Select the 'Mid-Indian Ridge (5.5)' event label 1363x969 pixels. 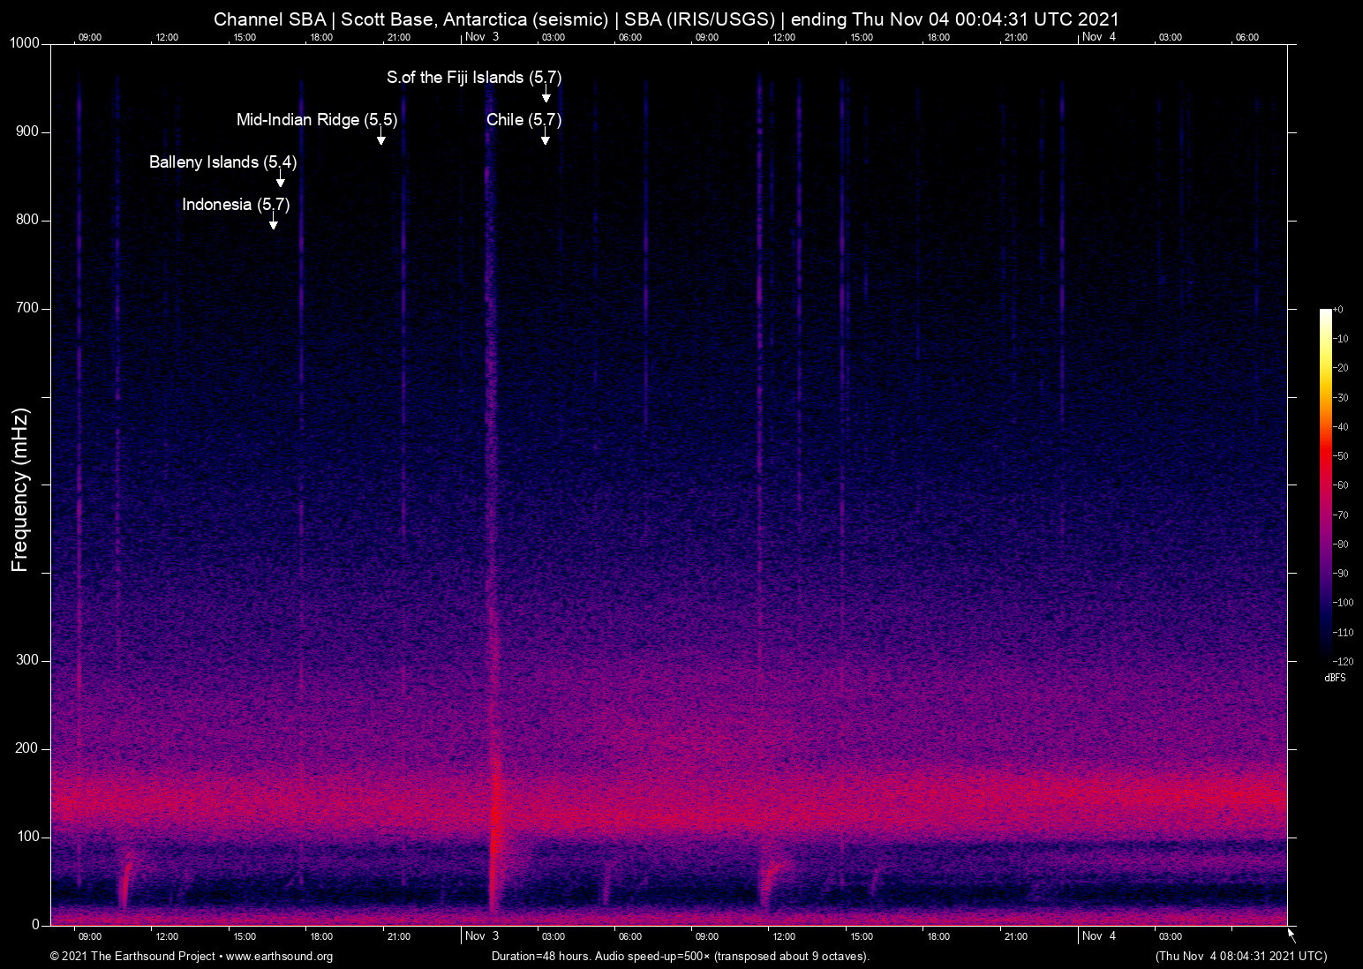click(x=316, y=120)
